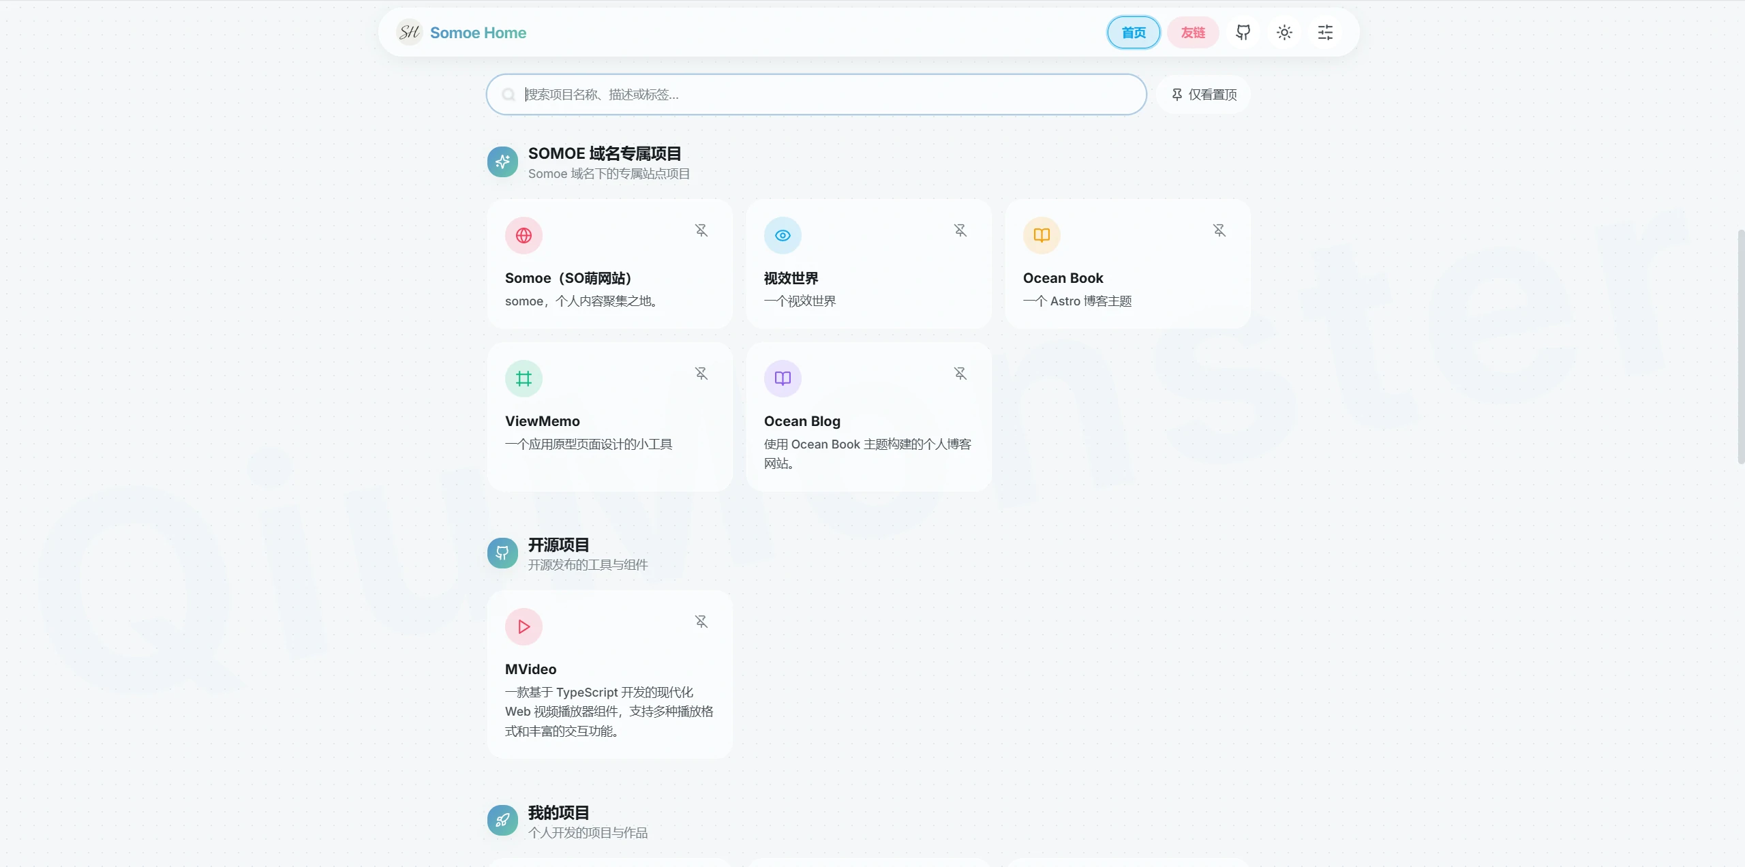Click the Somoe Home SH logo
The image size is (1745, 867).
(410, 32)
